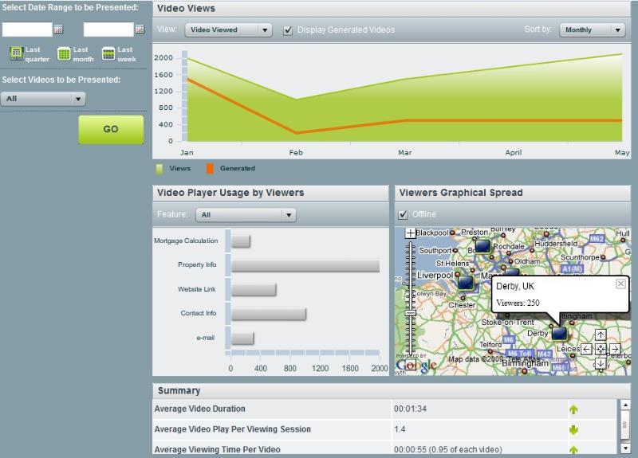Click the Last month link text
The image size is (638, 458).
point(84,54)
